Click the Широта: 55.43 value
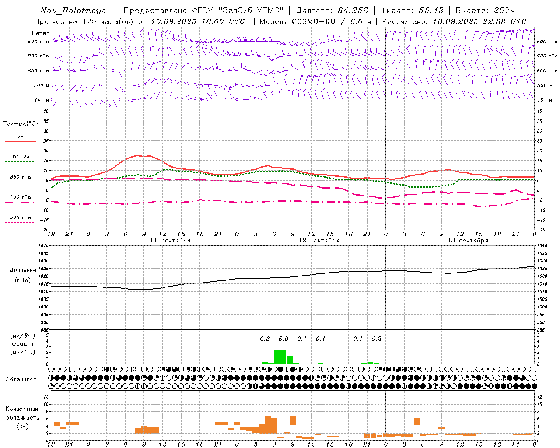The image size is (560, 448). coord(412,10)
